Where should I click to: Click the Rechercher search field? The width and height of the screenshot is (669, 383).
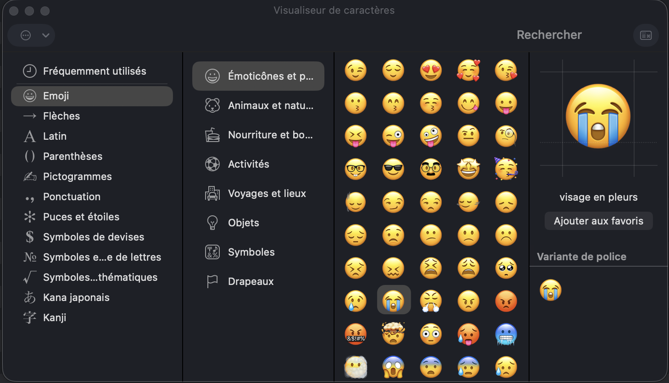(549, 35)
